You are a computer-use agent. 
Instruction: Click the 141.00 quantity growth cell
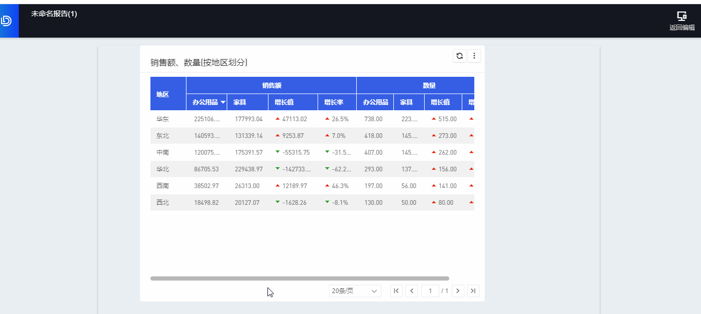tap(443, 186)
